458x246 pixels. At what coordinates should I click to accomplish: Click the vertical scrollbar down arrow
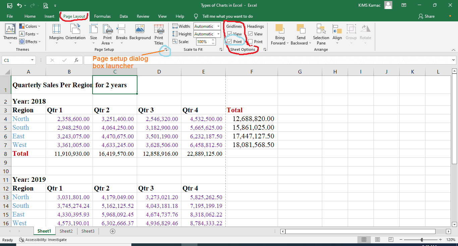(455, 224)
